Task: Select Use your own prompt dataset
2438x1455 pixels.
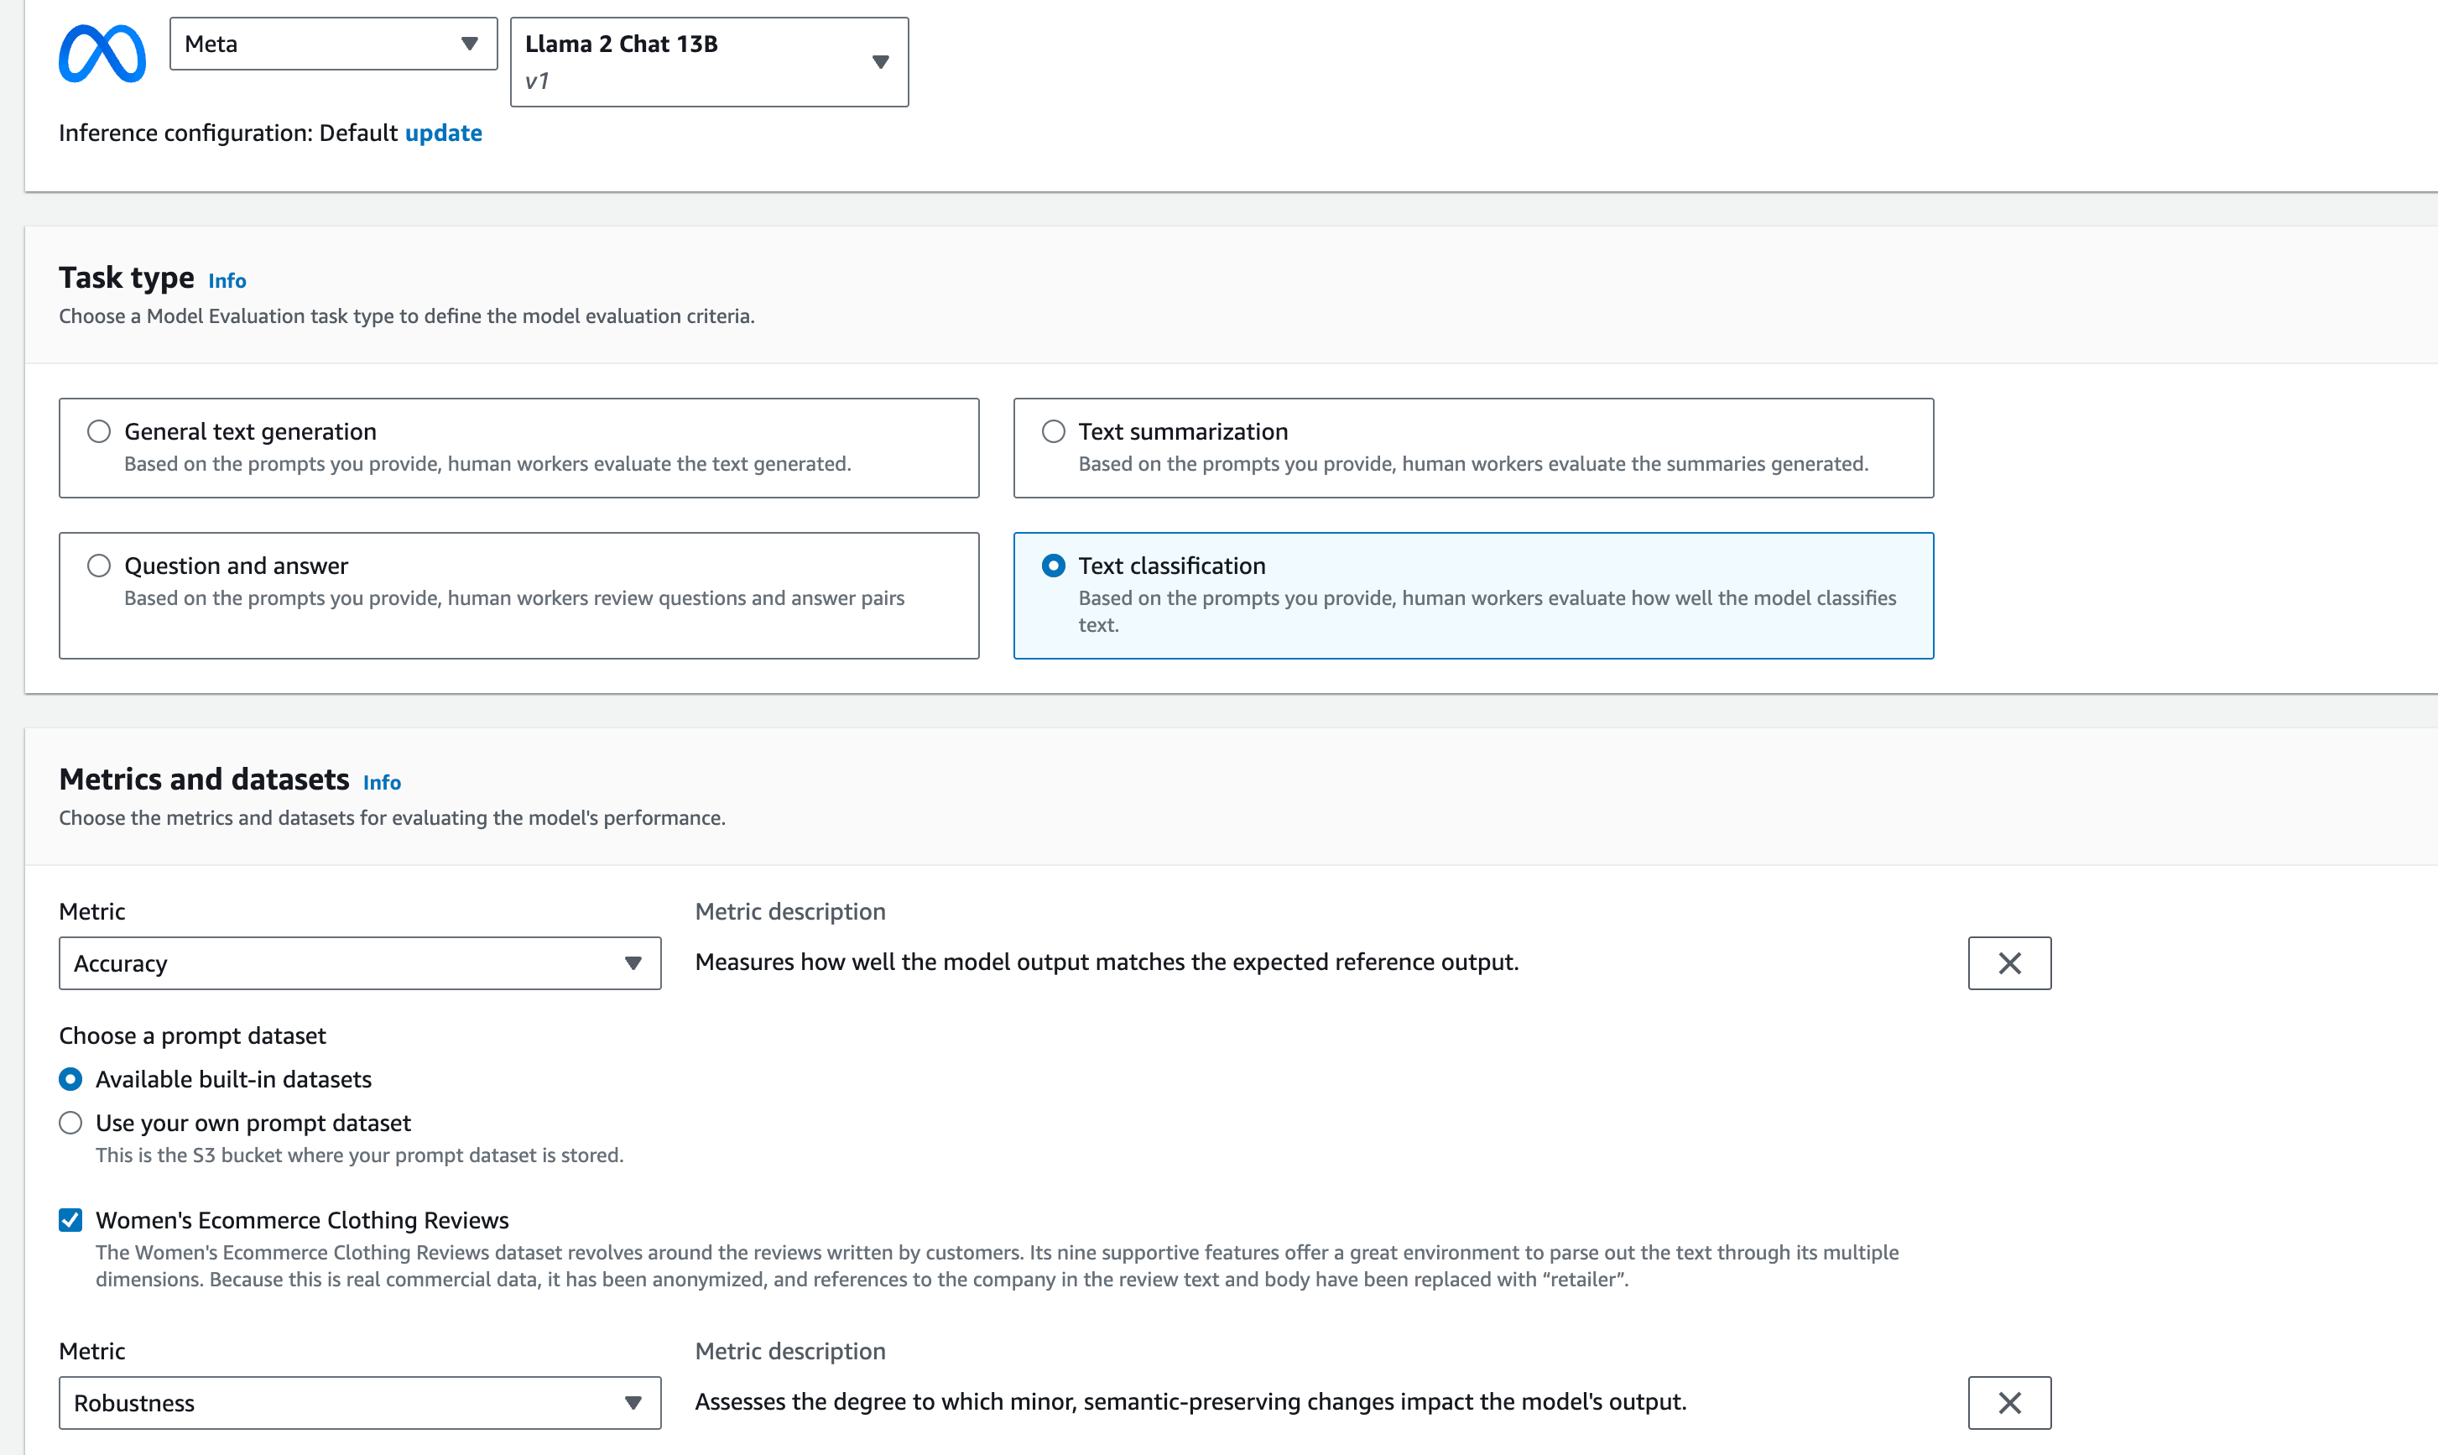Action: (x=70, y=1123)
